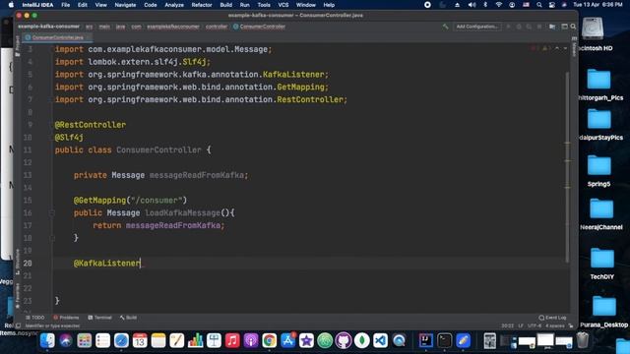Click the fold end marker at line 18
630x354 pixels.
click(52, 238)
